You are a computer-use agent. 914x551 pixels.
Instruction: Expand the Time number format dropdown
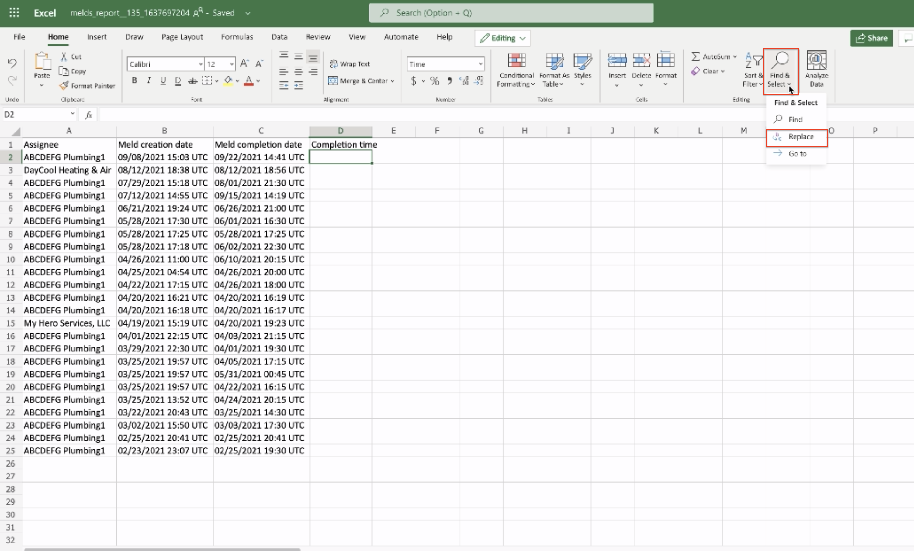pyautogui.click(x=480, y=64)
